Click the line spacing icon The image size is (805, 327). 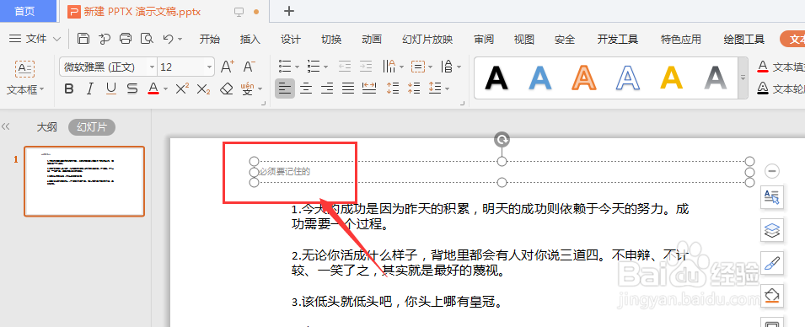tap(435, 88)
